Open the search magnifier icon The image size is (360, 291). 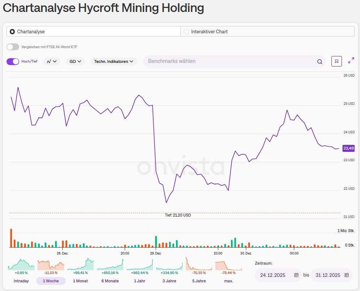pos(320,61)
